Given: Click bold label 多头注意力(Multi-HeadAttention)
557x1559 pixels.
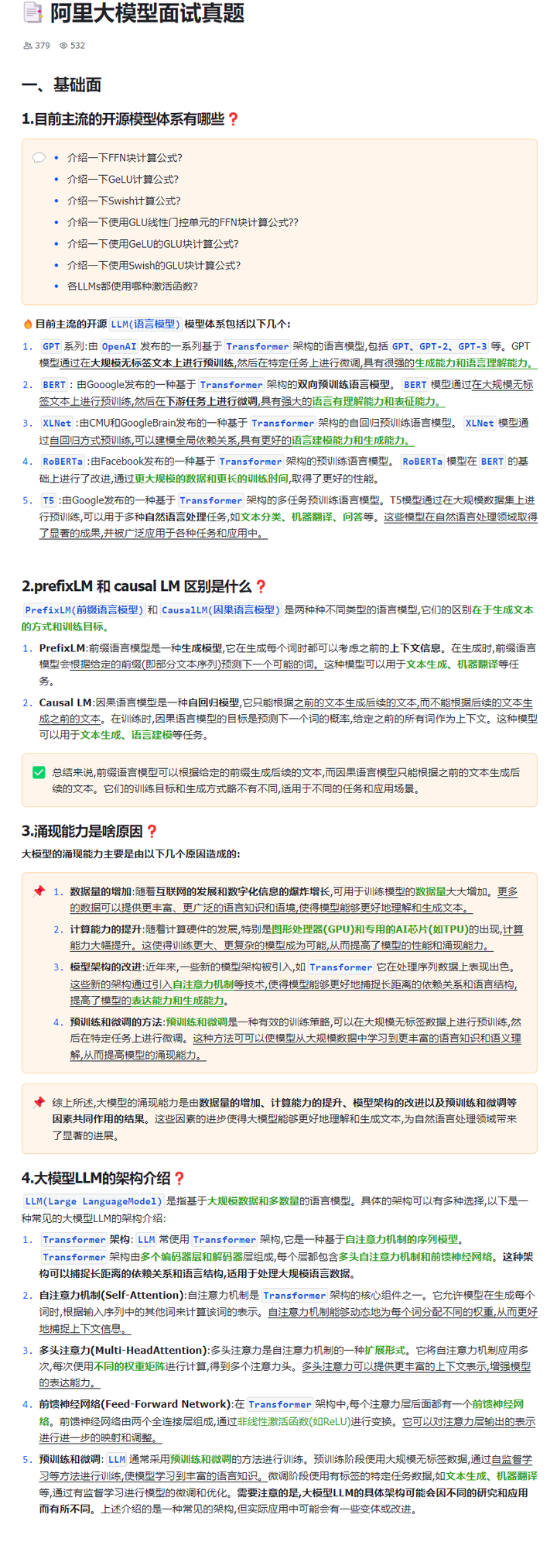Looking at the screenshot, I should (x=123, y=1350).
